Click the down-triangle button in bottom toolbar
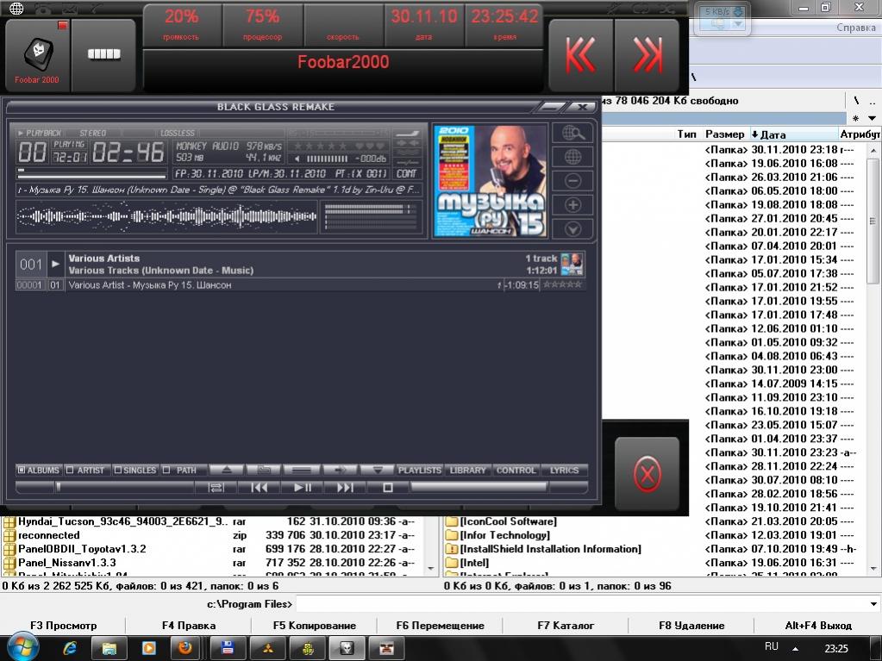The height and width of the screenshot is (661, 882). click(377, 471)
